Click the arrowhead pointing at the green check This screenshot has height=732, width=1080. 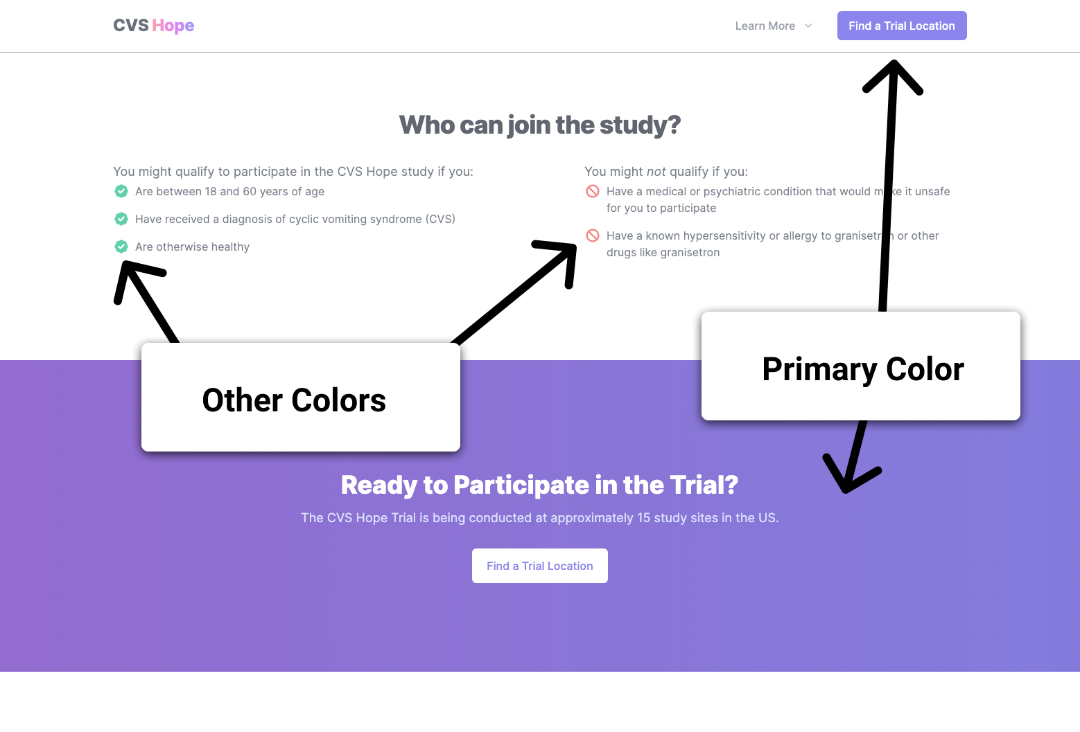click(134, 277)
